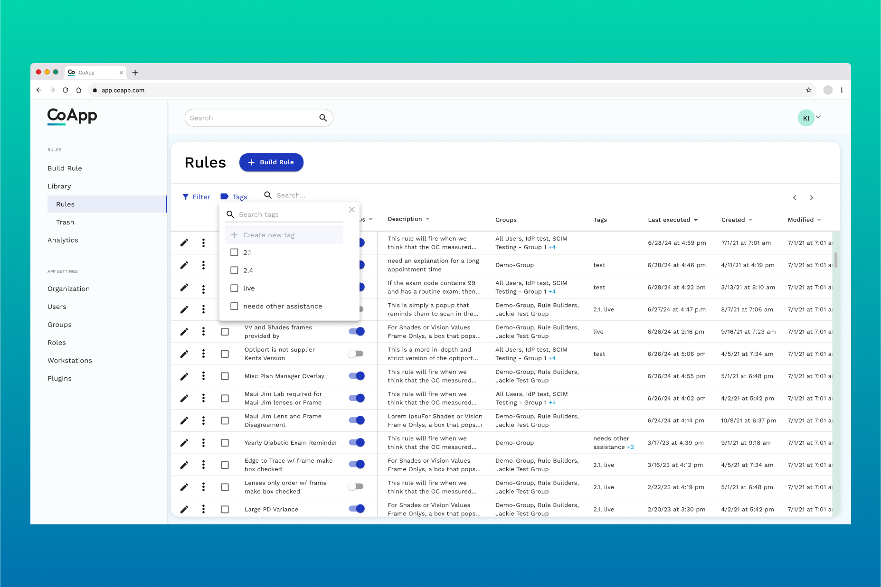Open three-dot menu for Large PD Variance
The height and width of the screenshot is (587, 881).
pos(203,509)
